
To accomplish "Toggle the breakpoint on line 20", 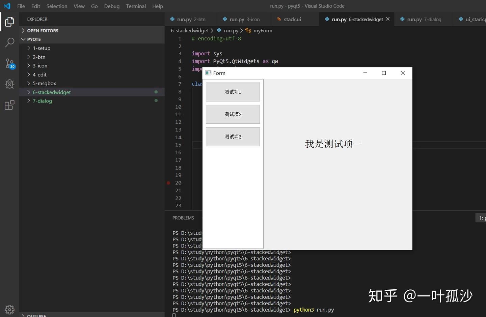I will 168,183.
